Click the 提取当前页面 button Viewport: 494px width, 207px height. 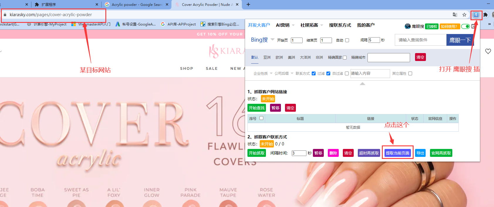click(397, 153)
